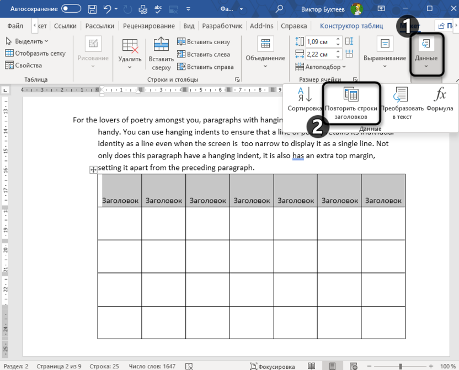Image resolution: width=459 pixels, height=370 pixels.
Task: Click Вставить слева
Action: pyautogui.click(x=204, y=55)
